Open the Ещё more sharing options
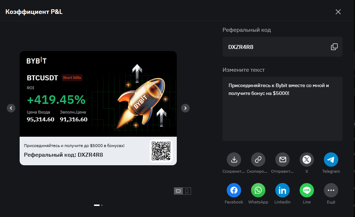 [x=331, y=191]
